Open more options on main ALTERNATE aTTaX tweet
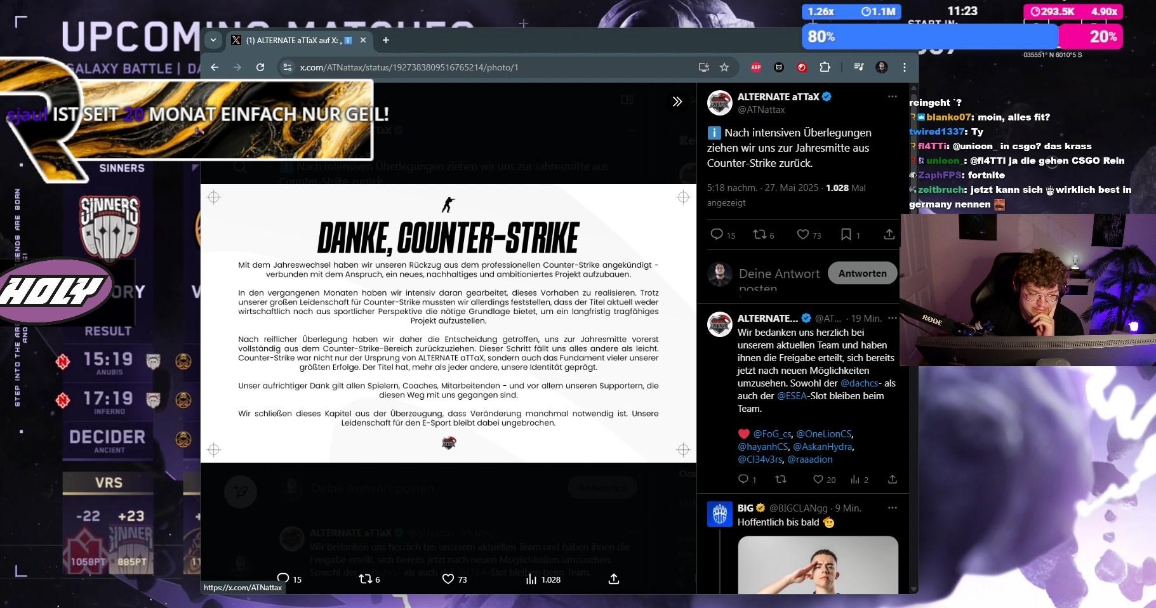The width and height of the screenshot is (1156, 608). point(893,96)
